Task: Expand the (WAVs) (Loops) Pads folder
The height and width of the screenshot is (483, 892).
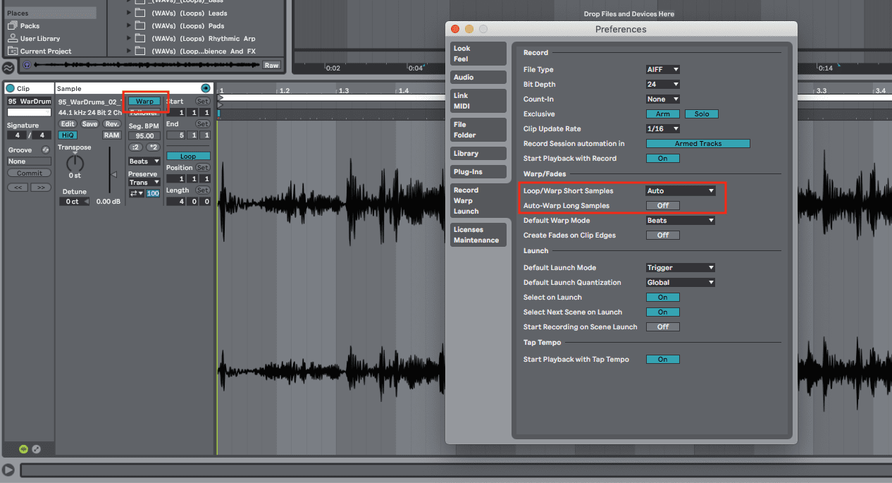Action: point(129,25)
